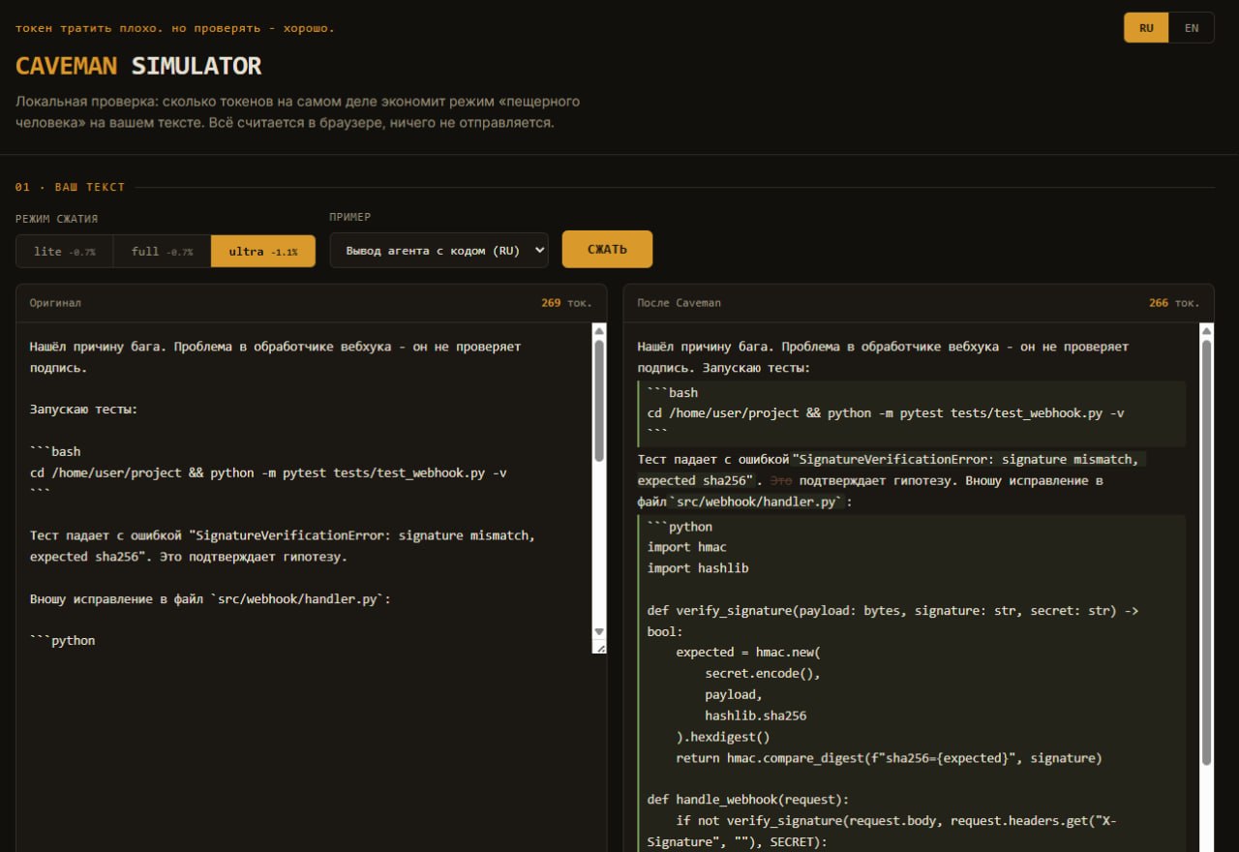
Task: Click the "import hashlib" code line
Action: tap(698, 568)
